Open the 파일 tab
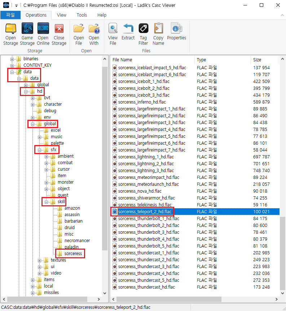The width and height of the screenshot is (286, 311). coord(10,15)
